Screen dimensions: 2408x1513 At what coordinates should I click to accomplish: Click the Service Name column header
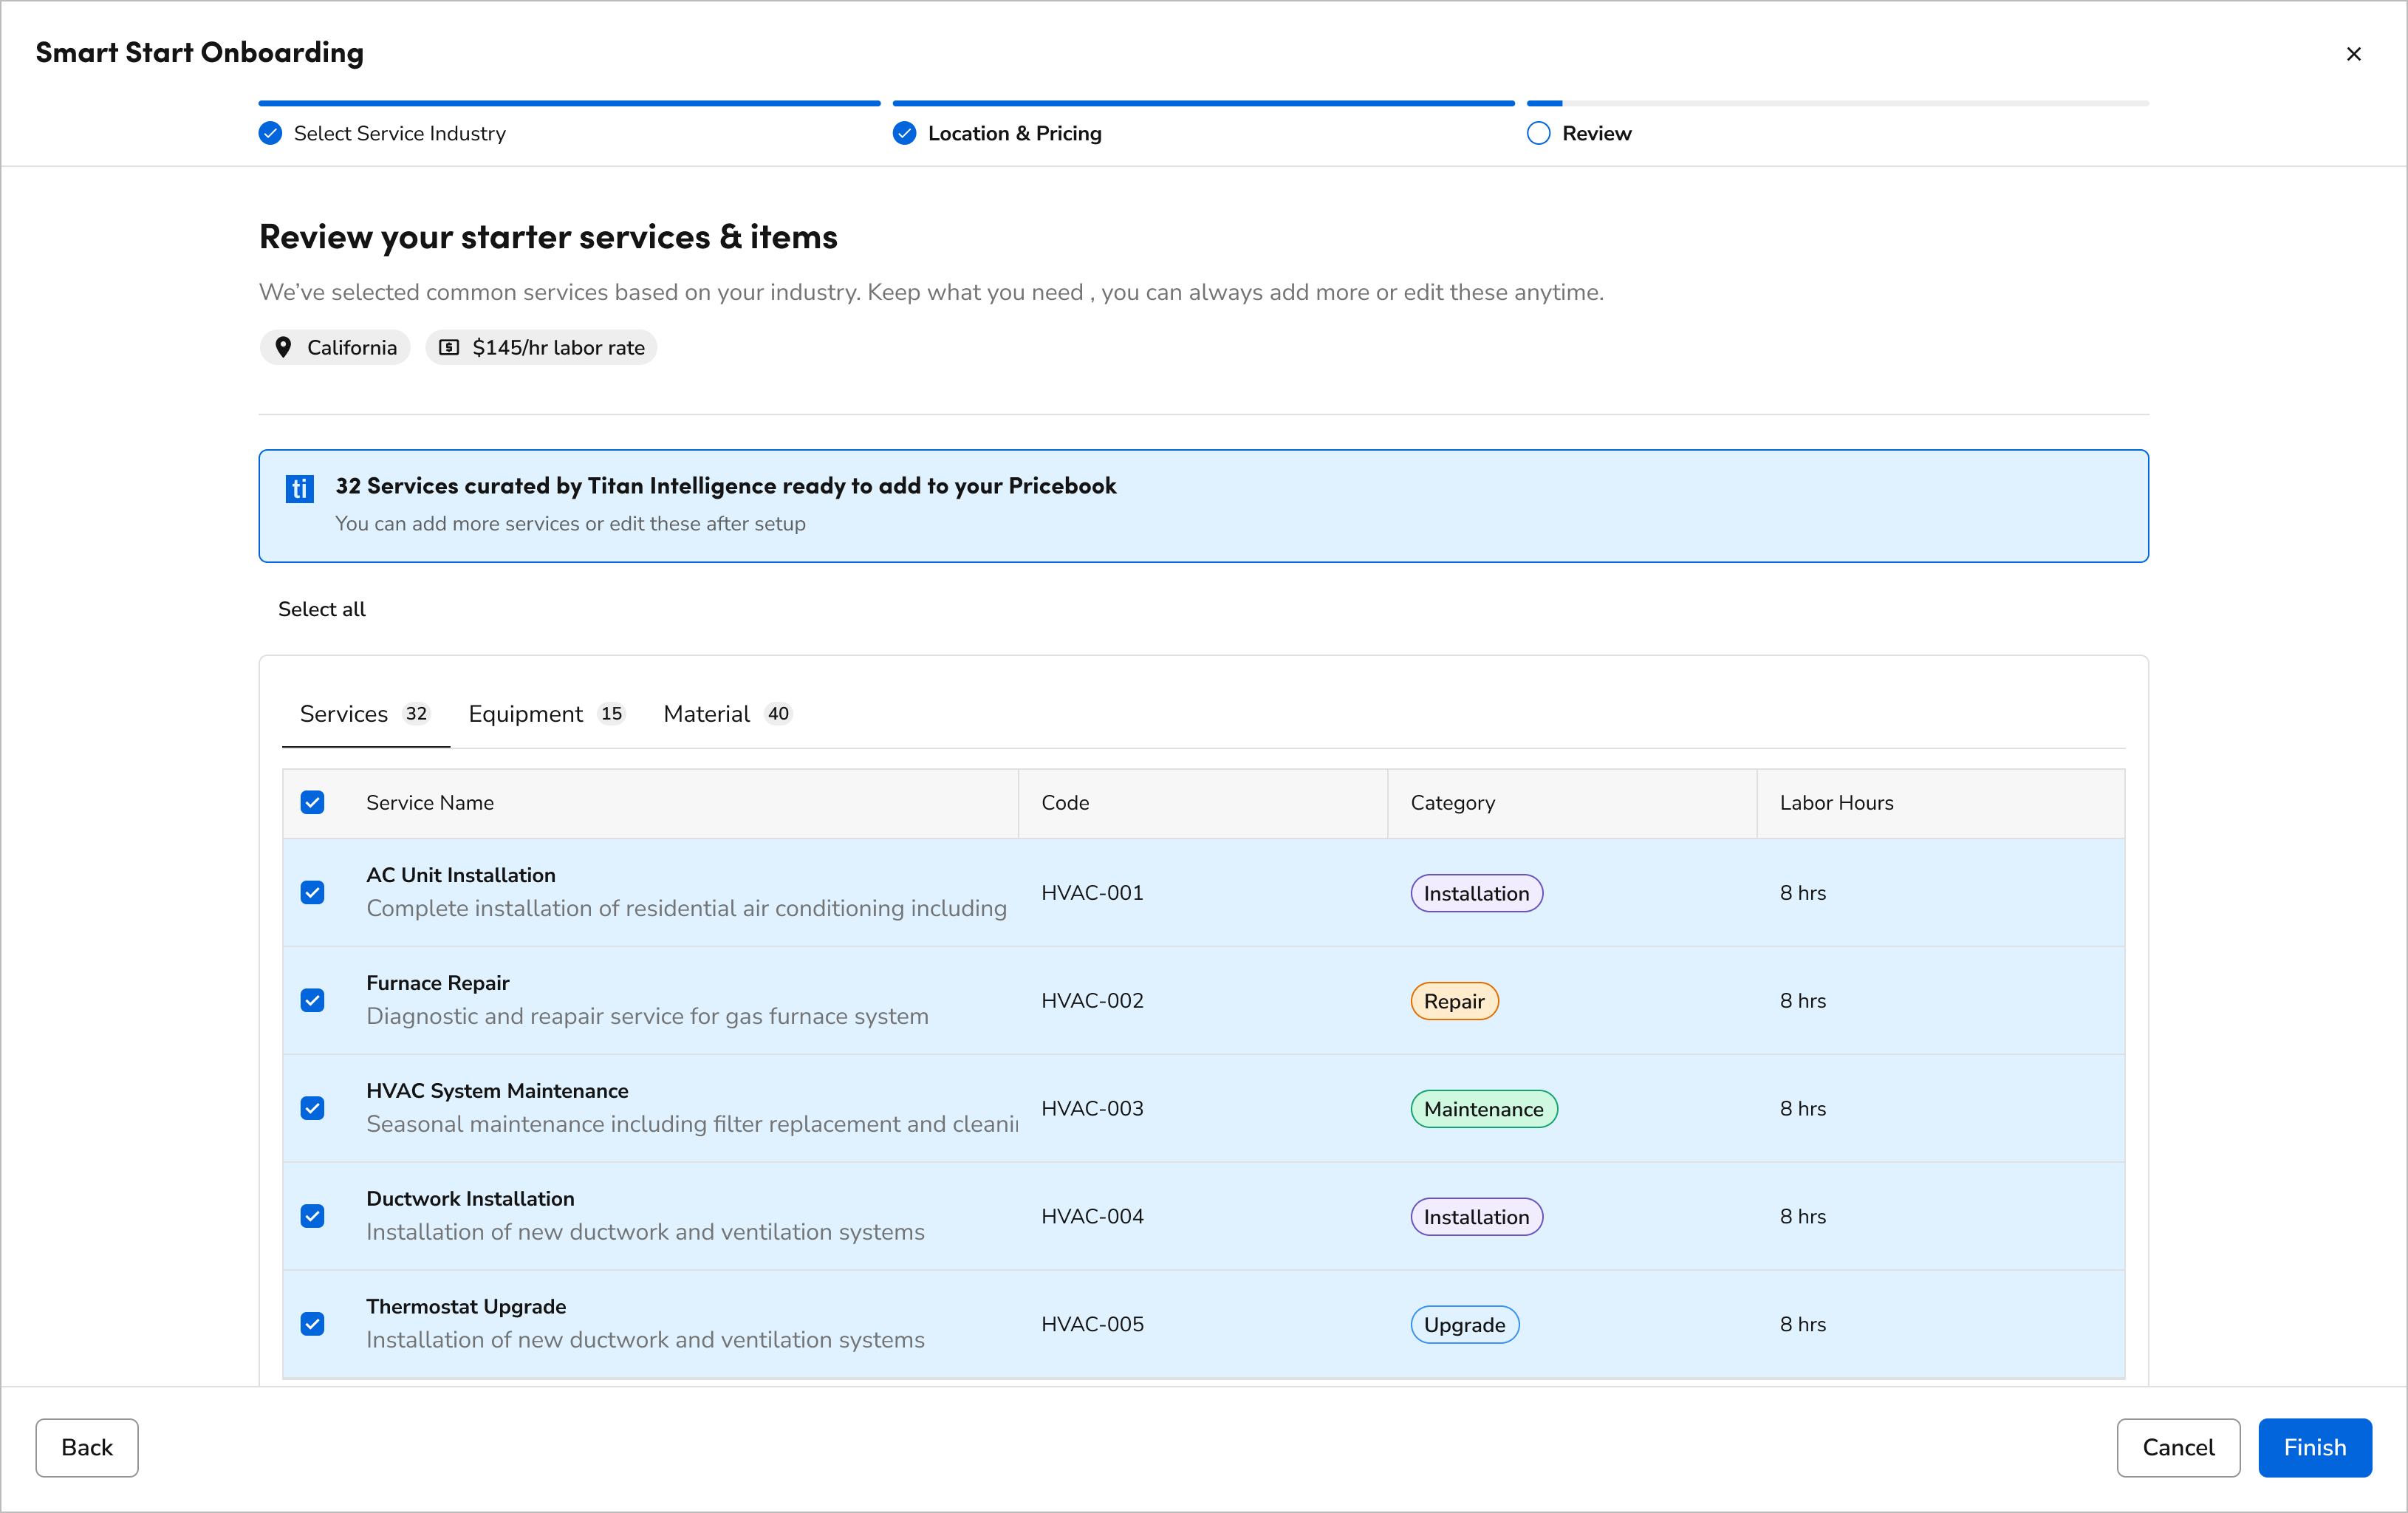pos(430,802)
